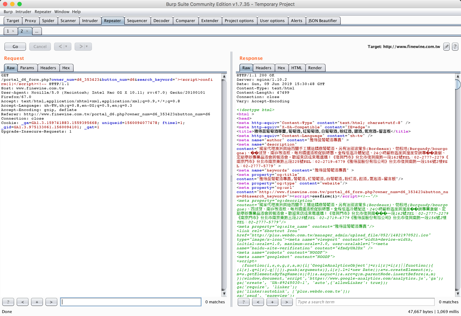Close Repeater tab 1 with its x
The height and width of the screenshot is (316, 461).
click(13, 31)
